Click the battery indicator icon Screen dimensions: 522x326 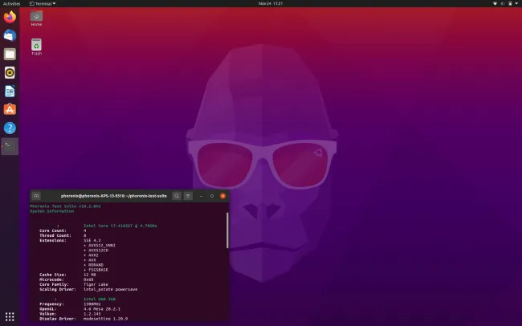pos(510,3)
